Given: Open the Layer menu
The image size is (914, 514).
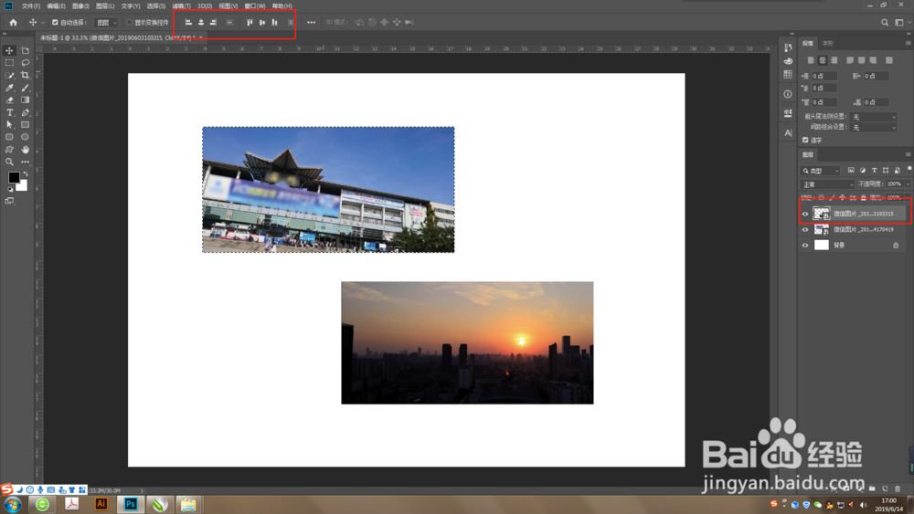Looking at the screenshot, I should coord(105,5).
